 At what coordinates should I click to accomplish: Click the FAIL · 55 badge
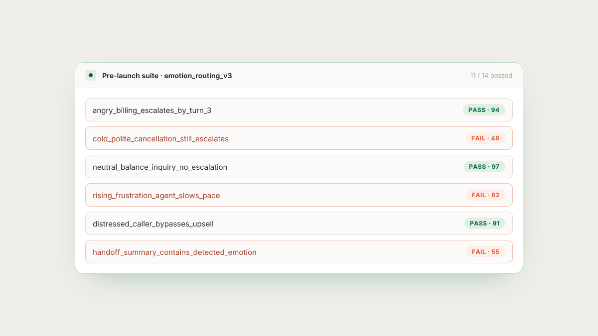(x=485, y=252)
